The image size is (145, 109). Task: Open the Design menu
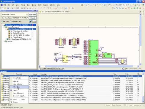click(34, 5)
